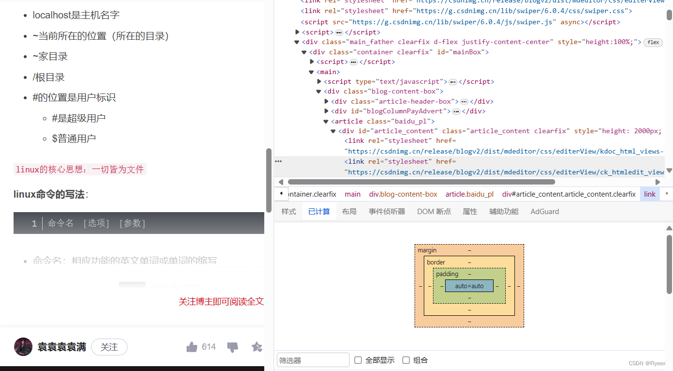673x371 pixels.
Task: Click the code block 命令名 [选项] [参数]
Action: pos(139,223)
